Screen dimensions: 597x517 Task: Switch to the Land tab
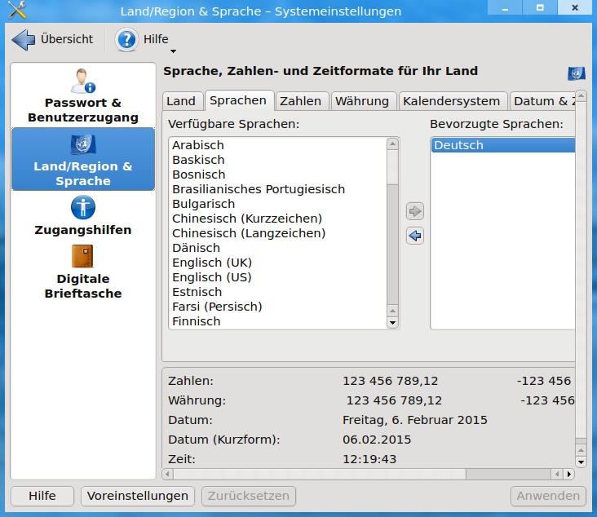tap(181, 101)
